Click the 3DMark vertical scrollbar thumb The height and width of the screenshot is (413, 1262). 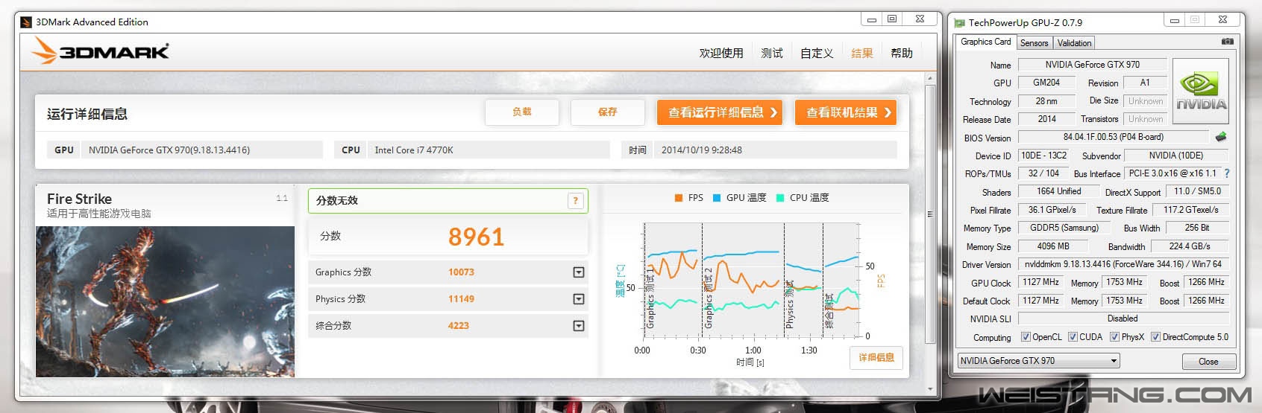click(929, 214)
